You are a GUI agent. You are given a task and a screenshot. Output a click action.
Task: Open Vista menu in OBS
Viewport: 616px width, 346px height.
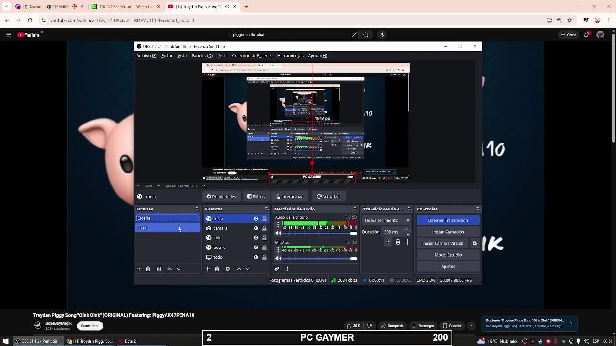[182, 56]
